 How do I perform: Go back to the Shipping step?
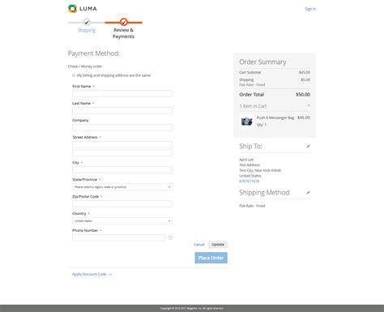[87, 30]
